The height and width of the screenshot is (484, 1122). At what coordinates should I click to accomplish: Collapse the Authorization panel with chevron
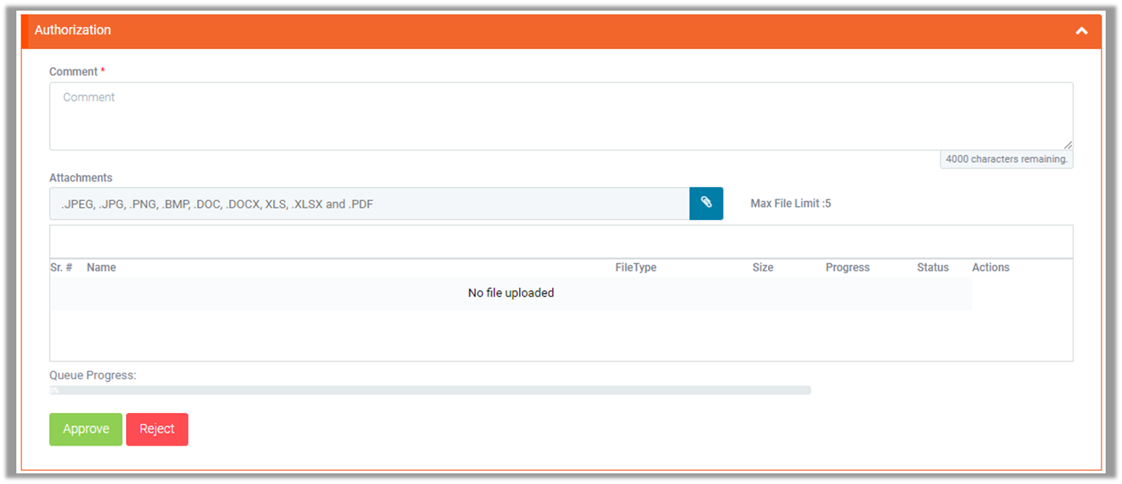tap(1081, 31)
